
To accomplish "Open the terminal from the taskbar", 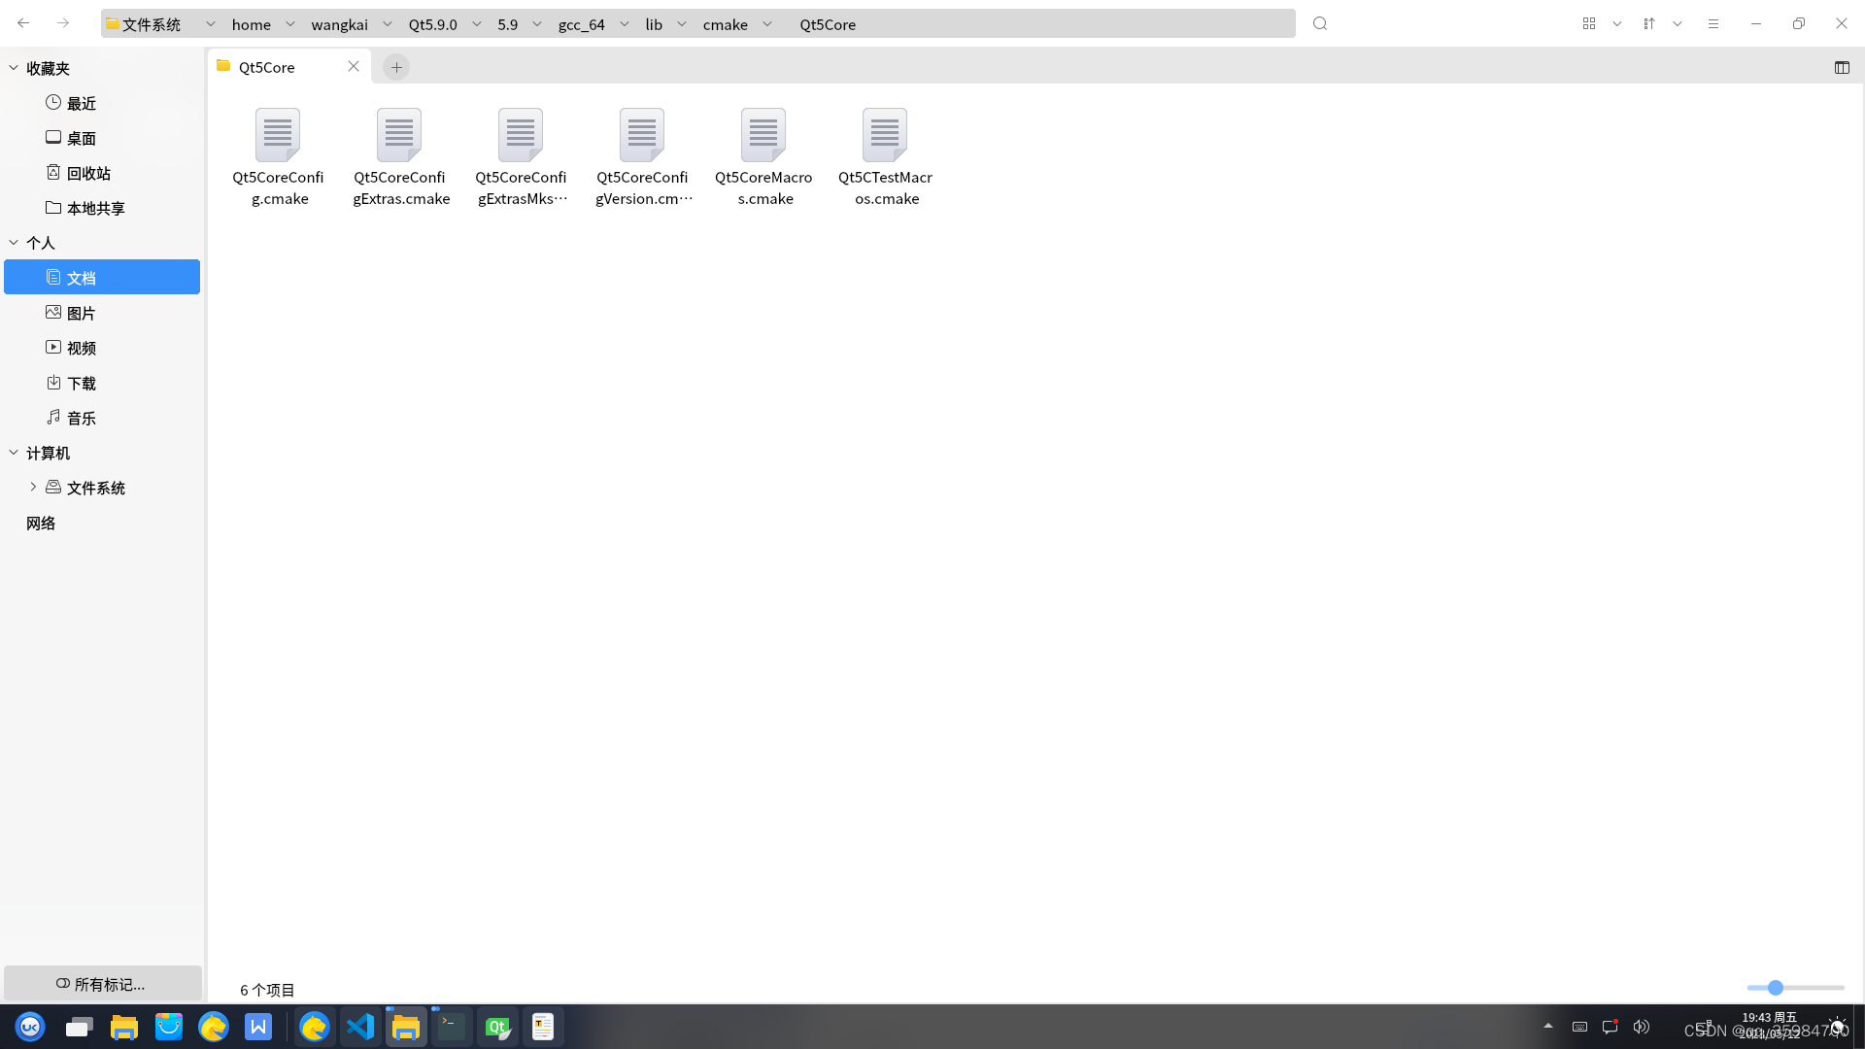I will tap(450, 1027).
